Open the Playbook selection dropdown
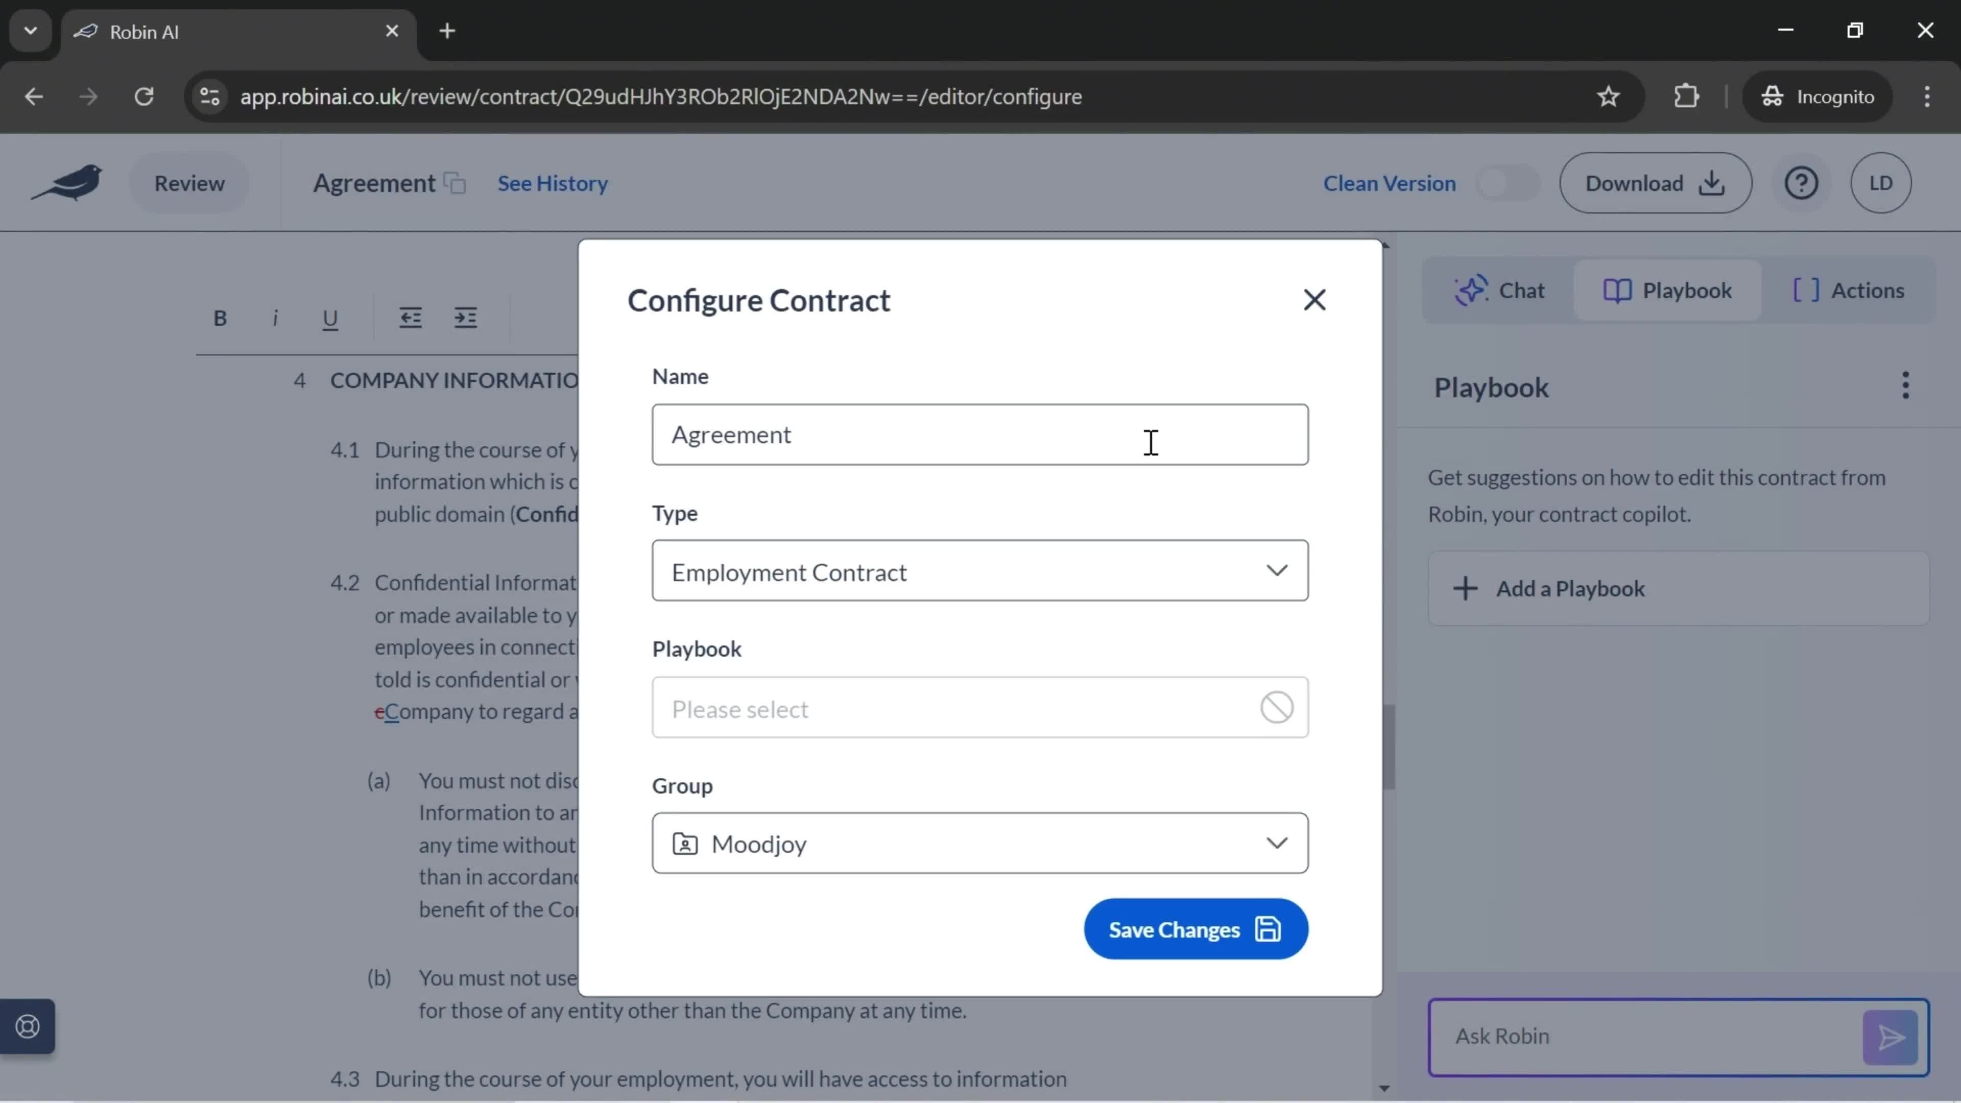 (978, 707)
